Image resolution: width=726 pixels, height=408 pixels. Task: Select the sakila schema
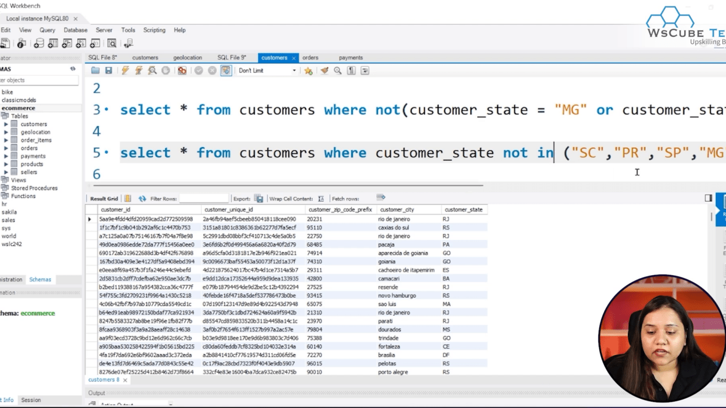pos(9,212)
